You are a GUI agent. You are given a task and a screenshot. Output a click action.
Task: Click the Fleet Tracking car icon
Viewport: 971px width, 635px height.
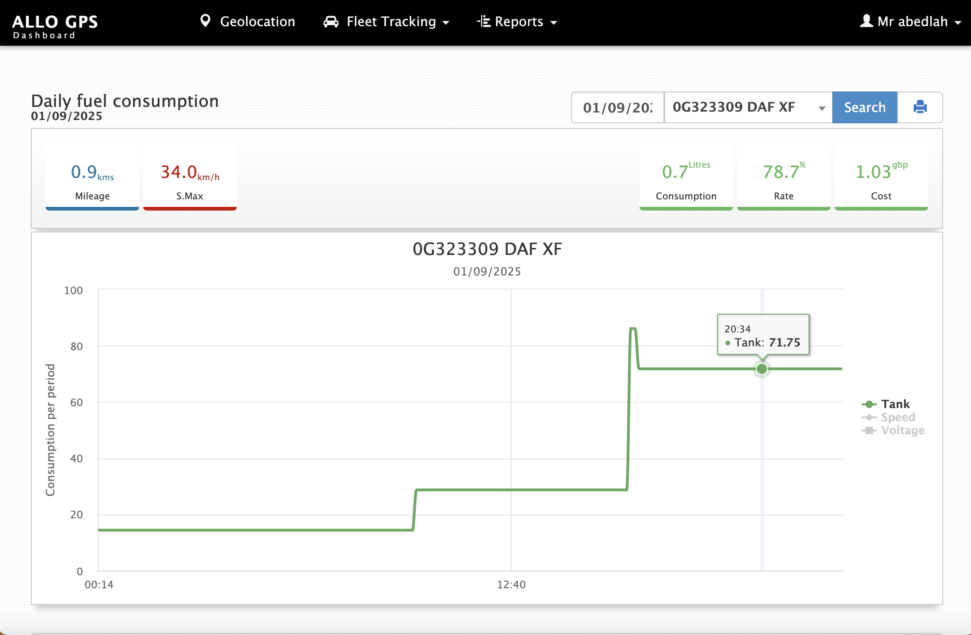point(331,22)
